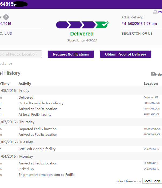The height and width of the screenshot is (188, 162).
Task: Click the 'Beaverton, OR' location cell
Action: (x=151, y=97)
